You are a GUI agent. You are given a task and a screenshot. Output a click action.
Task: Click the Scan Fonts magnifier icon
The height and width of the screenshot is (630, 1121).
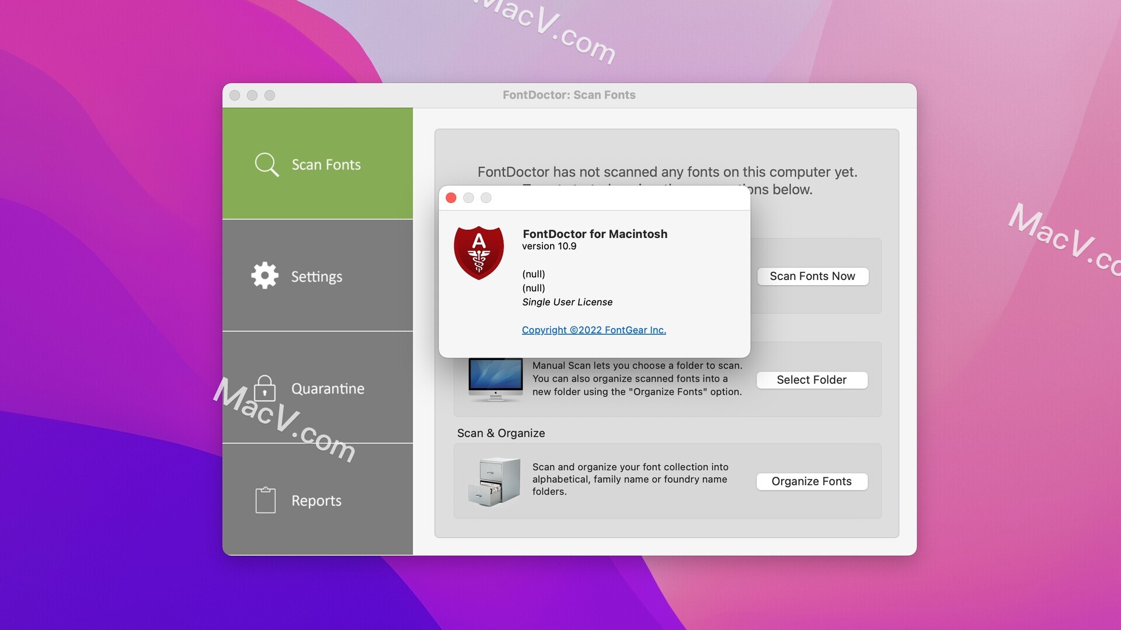[267, 164]
